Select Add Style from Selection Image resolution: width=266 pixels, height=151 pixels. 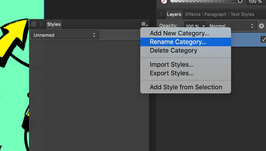coord(185,87)
